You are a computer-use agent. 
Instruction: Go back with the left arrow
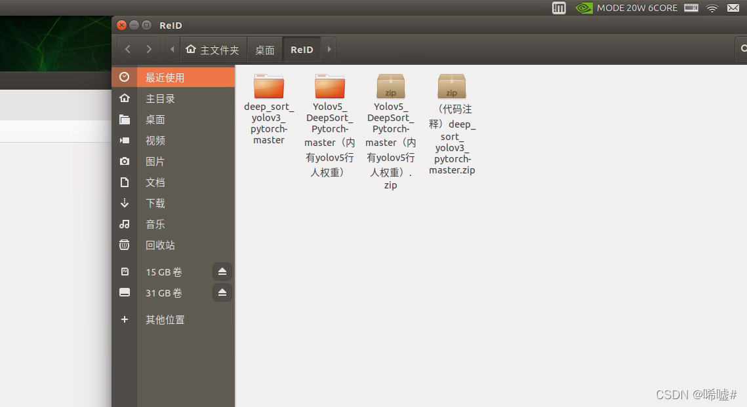(128, 49)
